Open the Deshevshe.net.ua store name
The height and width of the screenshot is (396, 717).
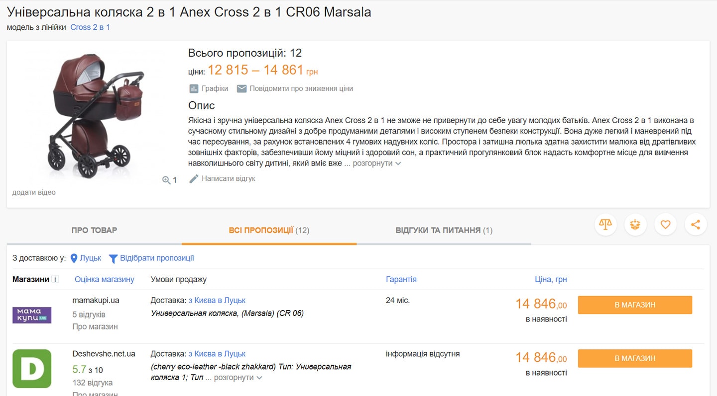click(104, 354)
